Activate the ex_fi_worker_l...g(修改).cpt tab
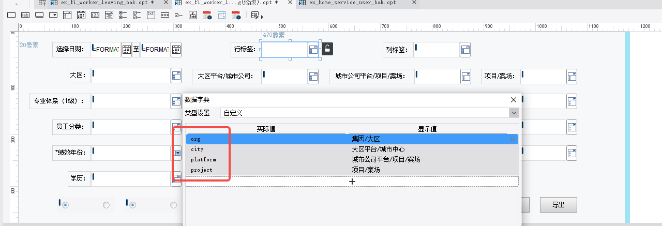This screenshot has height=226, width=662. coord(229,3)
